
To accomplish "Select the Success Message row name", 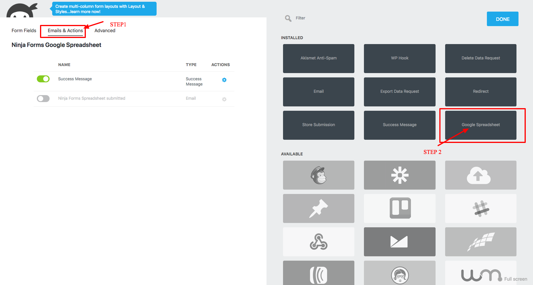I will 75,79.
